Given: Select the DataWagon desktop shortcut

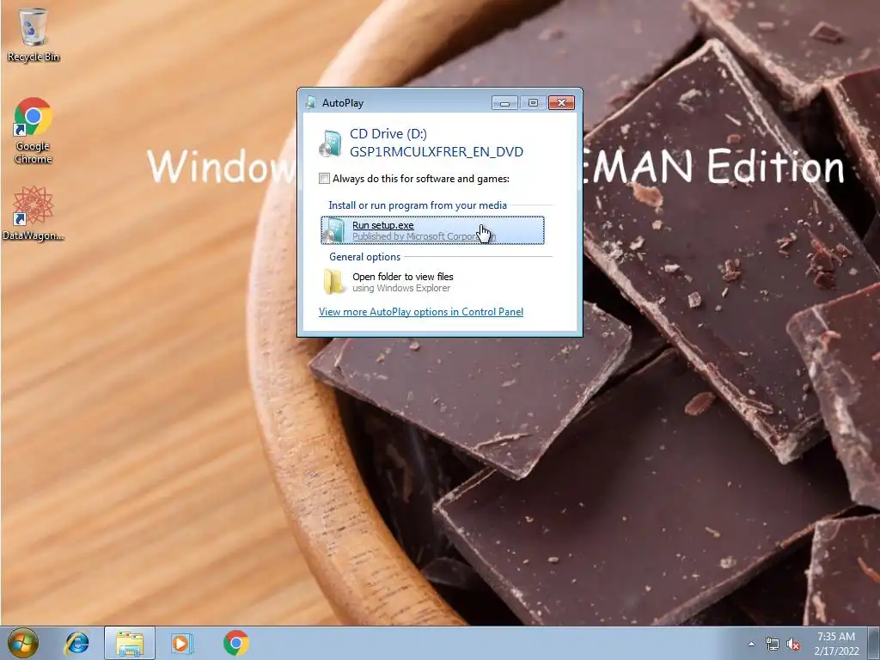Looking at the screenshot, I should coord(34,213).
